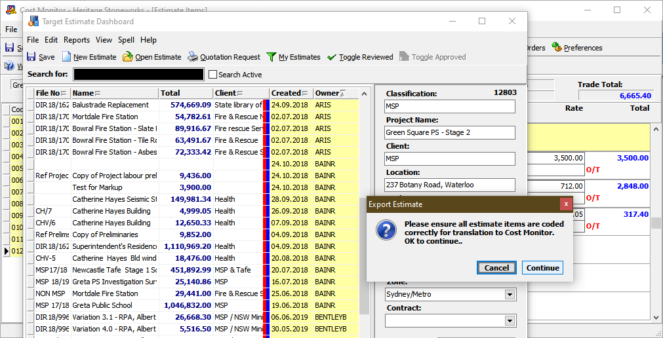Click Quotation Request toolbar label

point(230,57)
